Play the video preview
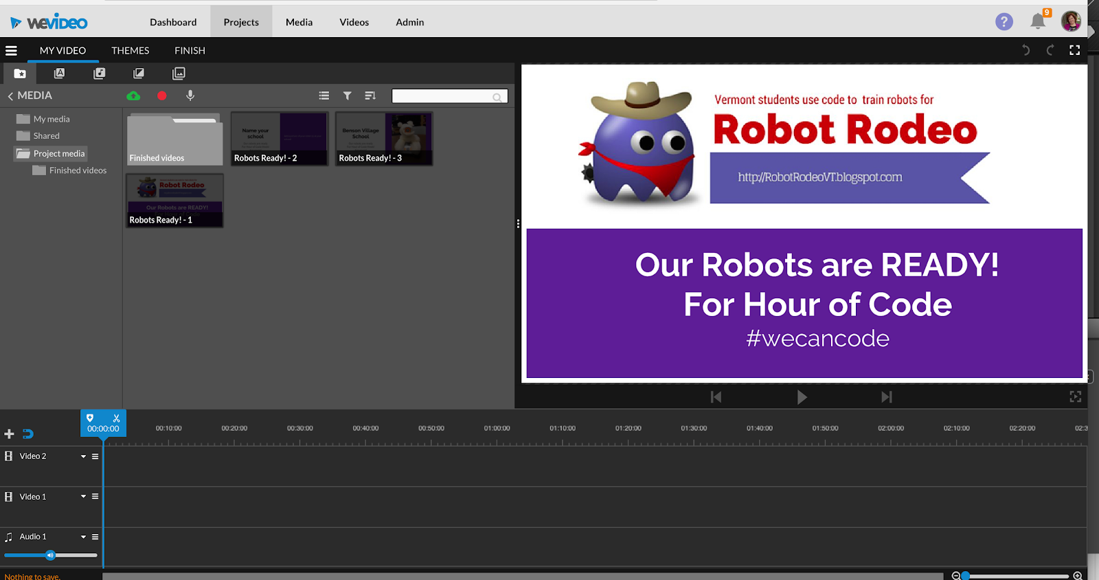Screen dimensions: 1099x580 [x=802, y=397]
